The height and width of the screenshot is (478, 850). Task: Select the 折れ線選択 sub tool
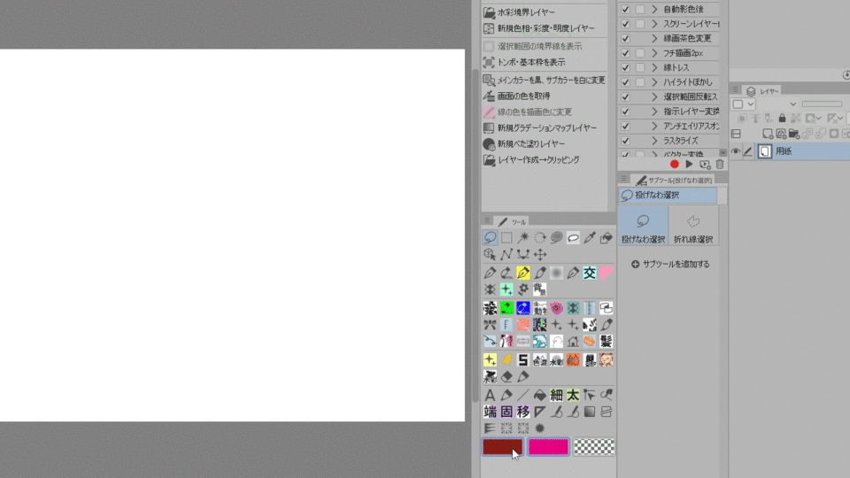click(x=693, y=227)
